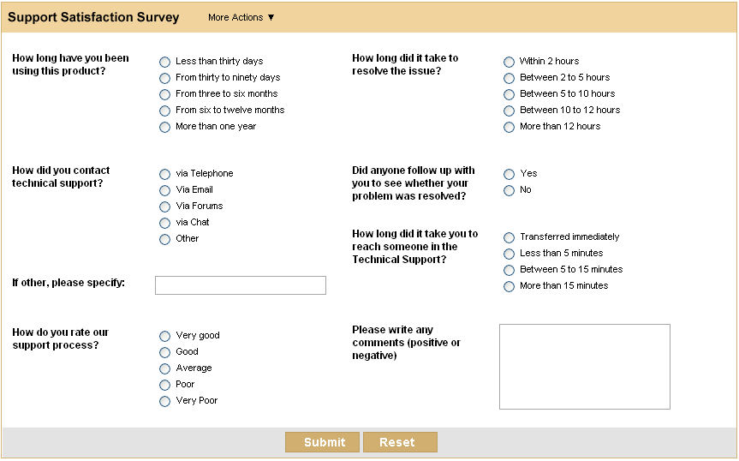Select 'More than one year' radio button

[165, 127]
